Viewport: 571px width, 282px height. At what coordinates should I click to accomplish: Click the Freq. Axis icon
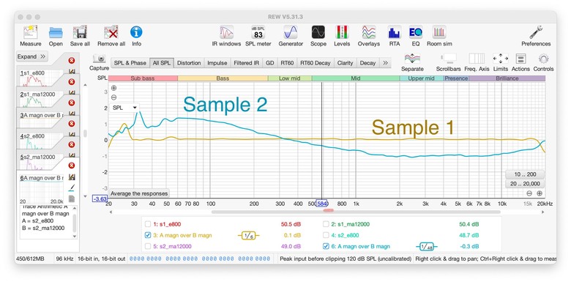point(477,59)
